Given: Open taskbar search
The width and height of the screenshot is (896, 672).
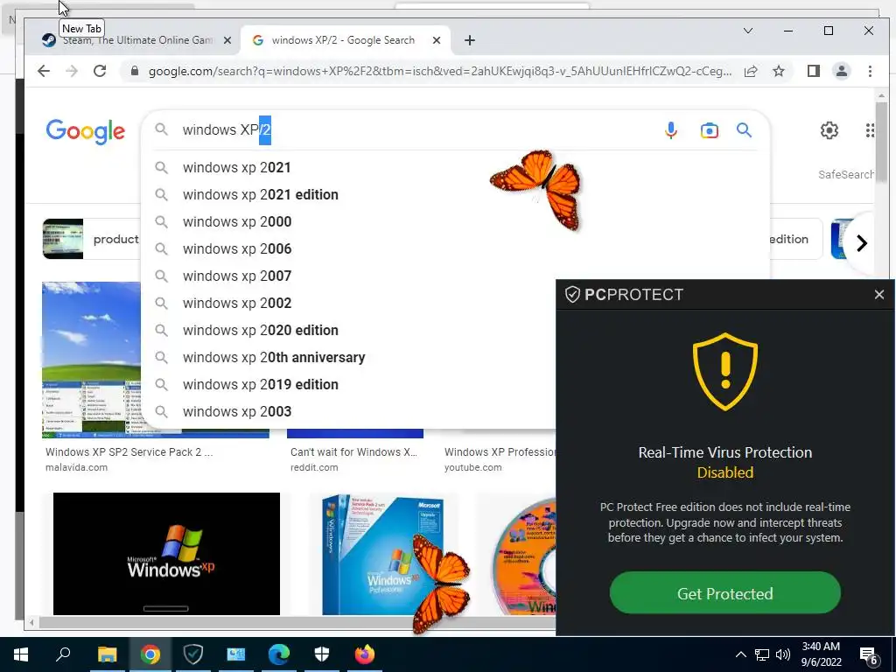Looking at the screenshot, I should click(63, 654).
